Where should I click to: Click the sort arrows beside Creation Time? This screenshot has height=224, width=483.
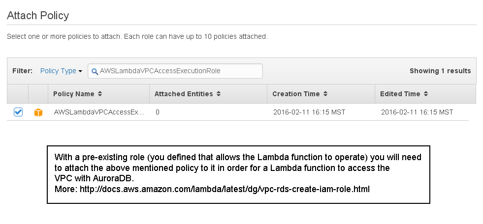(325, 94)
